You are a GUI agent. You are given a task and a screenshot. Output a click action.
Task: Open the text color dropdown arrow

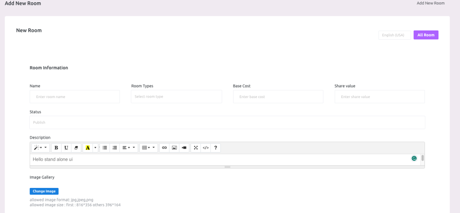click(95, 148)
